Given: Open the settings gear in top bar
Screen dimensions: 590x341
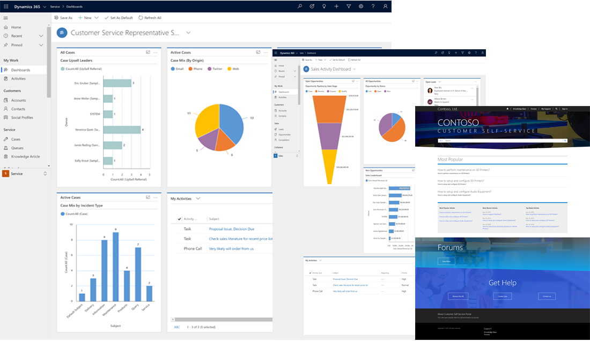Looking at the screenshot, I should click(361, 6).
